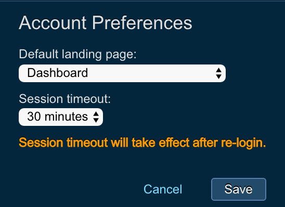
Task: Click the "Session timeout:" label
Action: (x=64, y=99)
